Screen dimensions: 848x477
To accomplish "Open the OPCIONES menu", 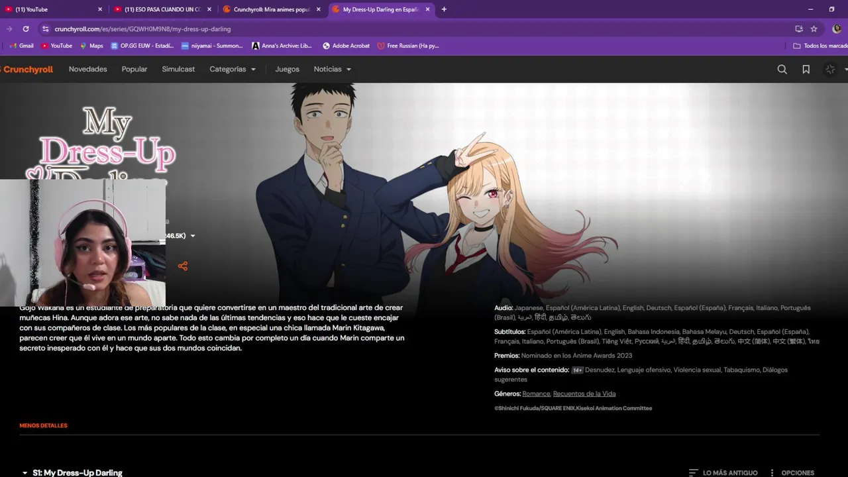I will pyautogui.click(x=791, y=472).
